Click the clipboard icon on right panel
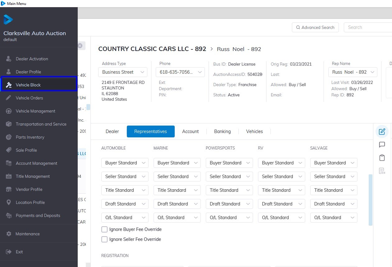 382,158
